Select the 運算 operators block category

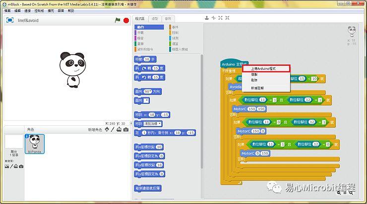(x=183, y=44)
